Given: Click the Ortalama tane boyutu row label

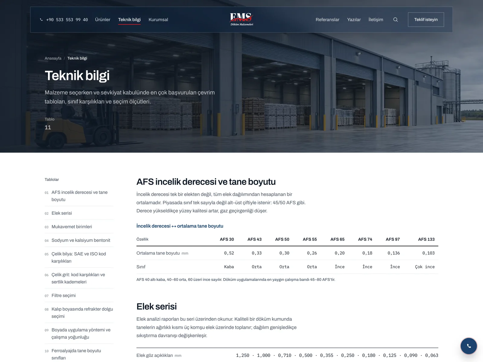Looking at the screenshot, I should 162,253.
